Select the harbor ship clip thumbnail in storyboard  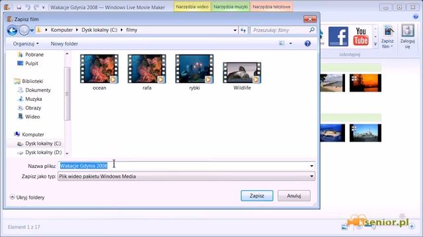point(365,133)
